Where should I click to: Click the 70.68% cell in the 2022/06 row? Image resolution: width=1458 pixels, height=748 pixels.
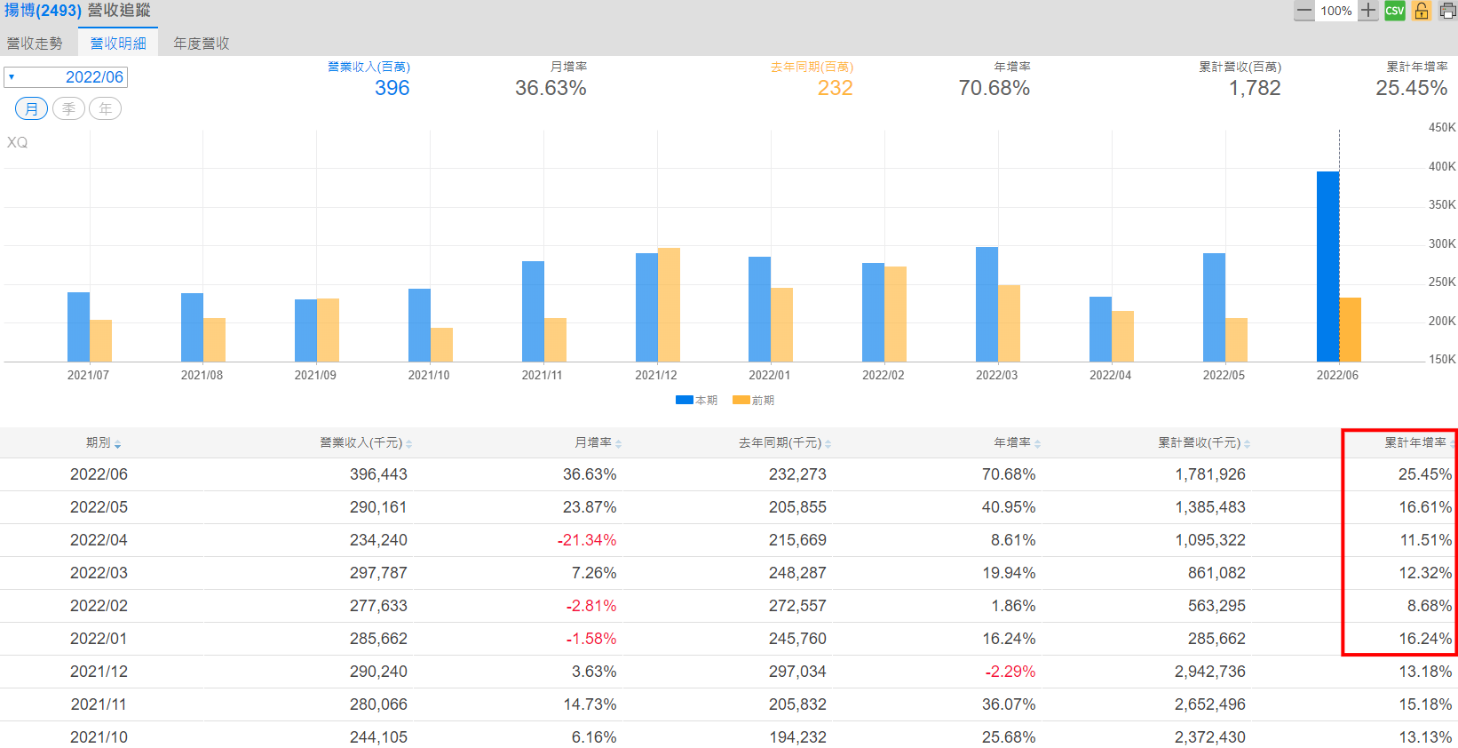[1009, 474]
